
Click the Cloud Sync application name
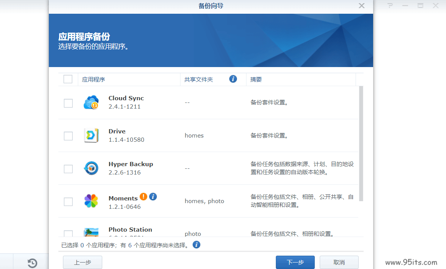click(x=126, y=98)
